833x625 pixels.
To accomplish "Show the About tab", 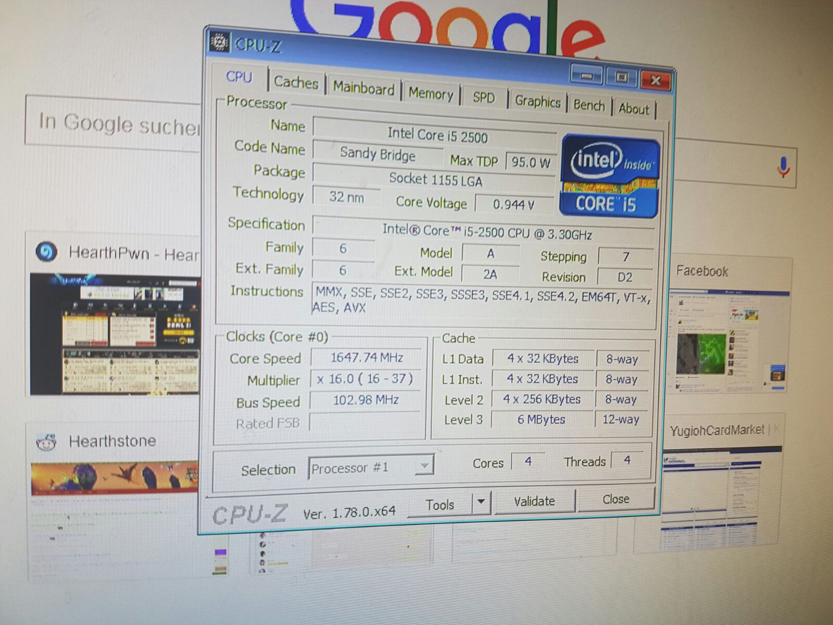I will 634,108.
